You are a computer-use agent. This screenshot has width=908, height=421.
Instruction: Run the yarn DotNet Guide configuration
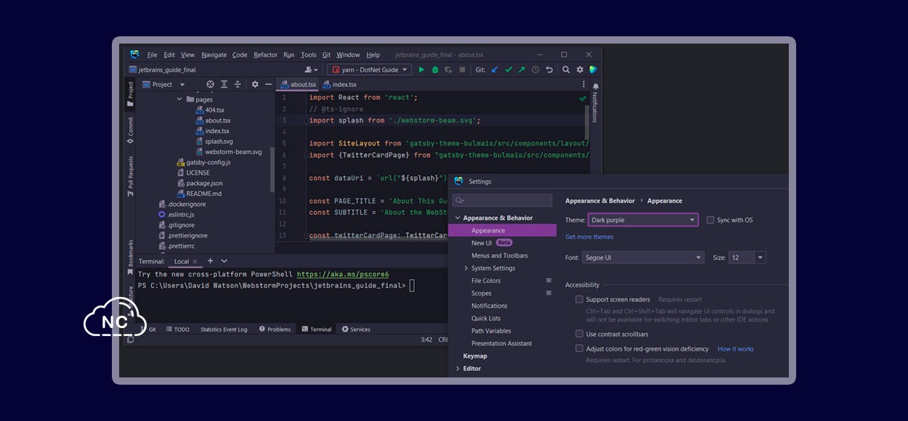(x=421, y=70)
